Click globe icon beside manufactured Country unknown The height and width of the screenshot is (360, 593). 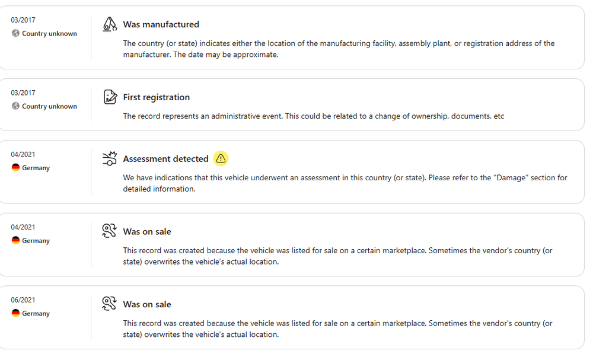click(x=15, y=33)
